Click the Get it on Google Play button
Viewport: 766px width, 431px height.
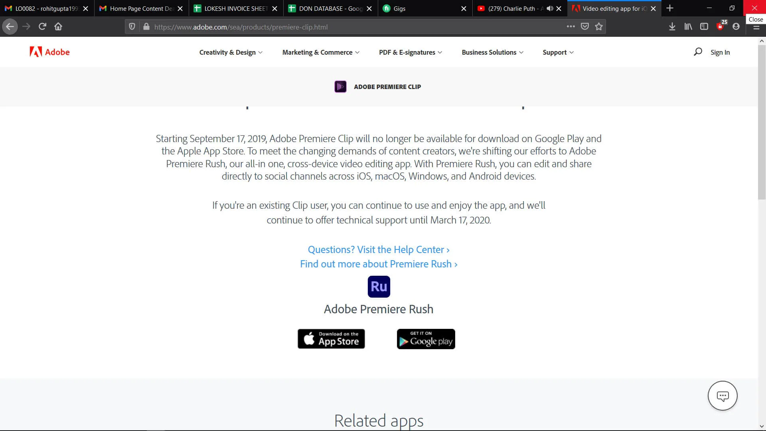(x=426, y=339)
